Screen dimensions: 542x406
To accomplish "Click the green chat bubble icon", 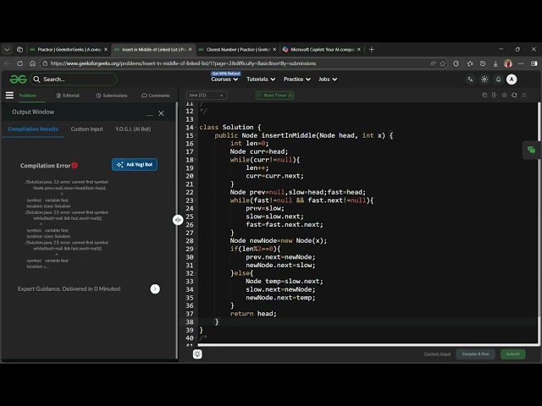I will 531,150.
